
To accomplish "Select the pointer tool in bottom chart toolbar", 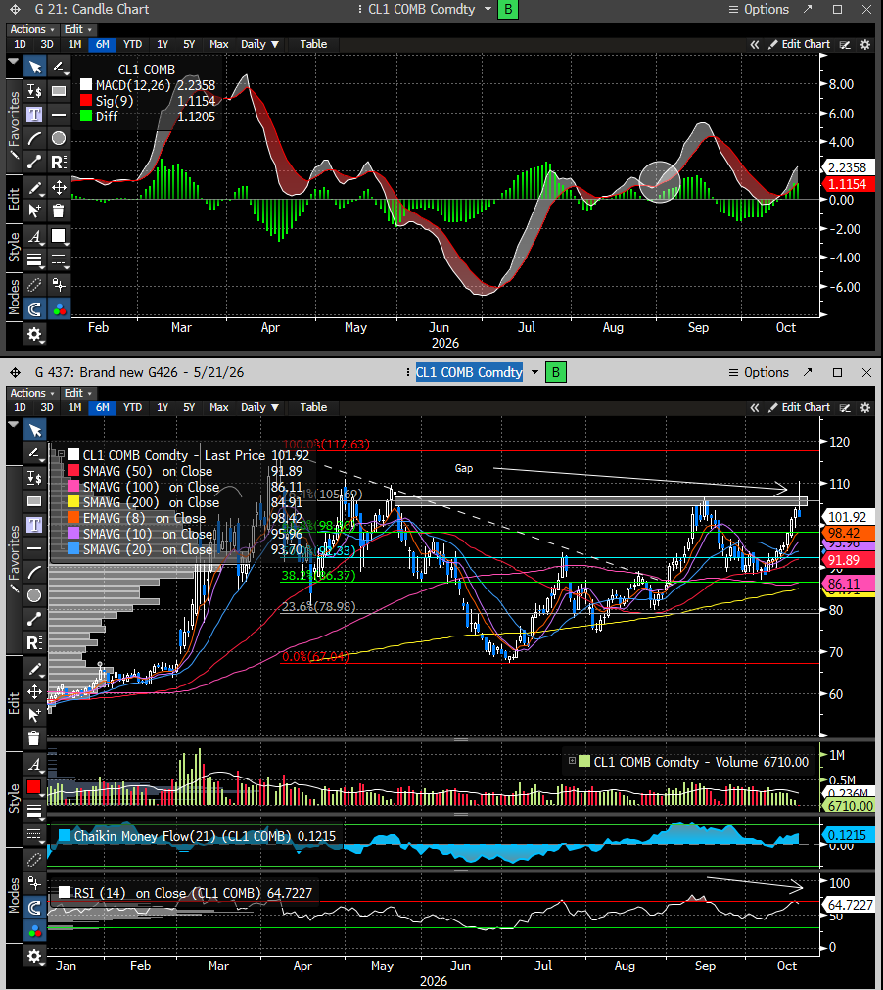I will click(x=34, y=431).
